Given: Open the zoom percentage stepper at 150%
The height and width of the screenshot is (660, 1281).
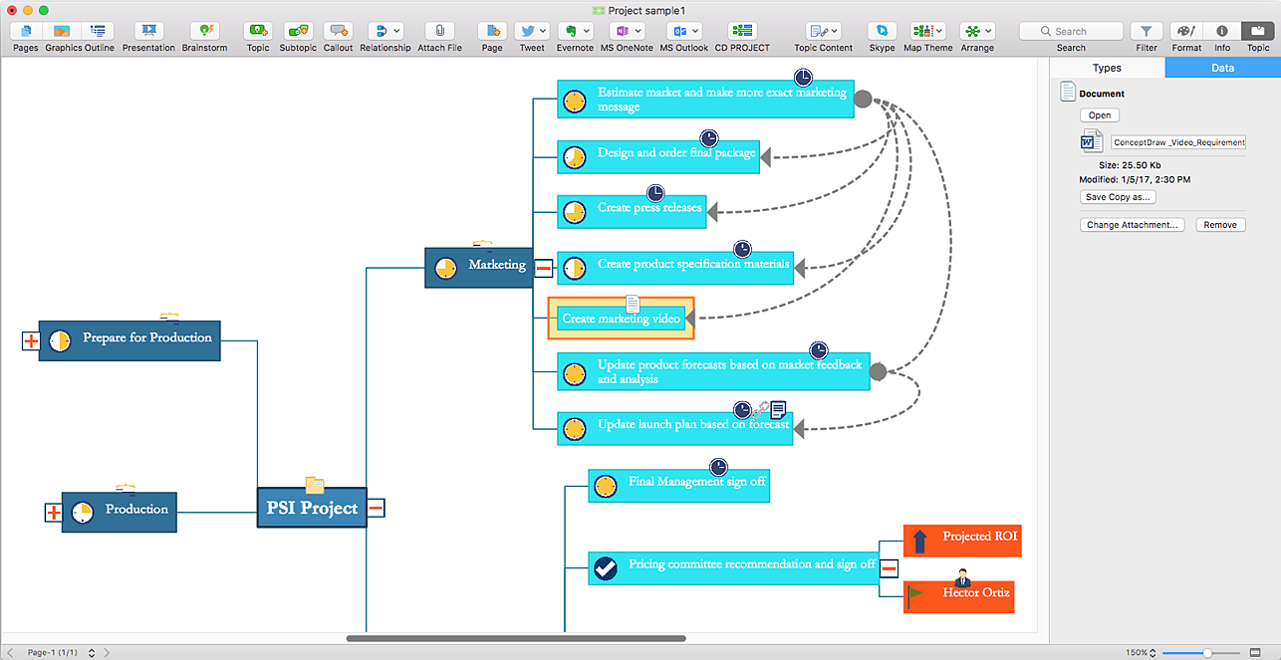Looking at the screenshot, I should coord(1153,653).
